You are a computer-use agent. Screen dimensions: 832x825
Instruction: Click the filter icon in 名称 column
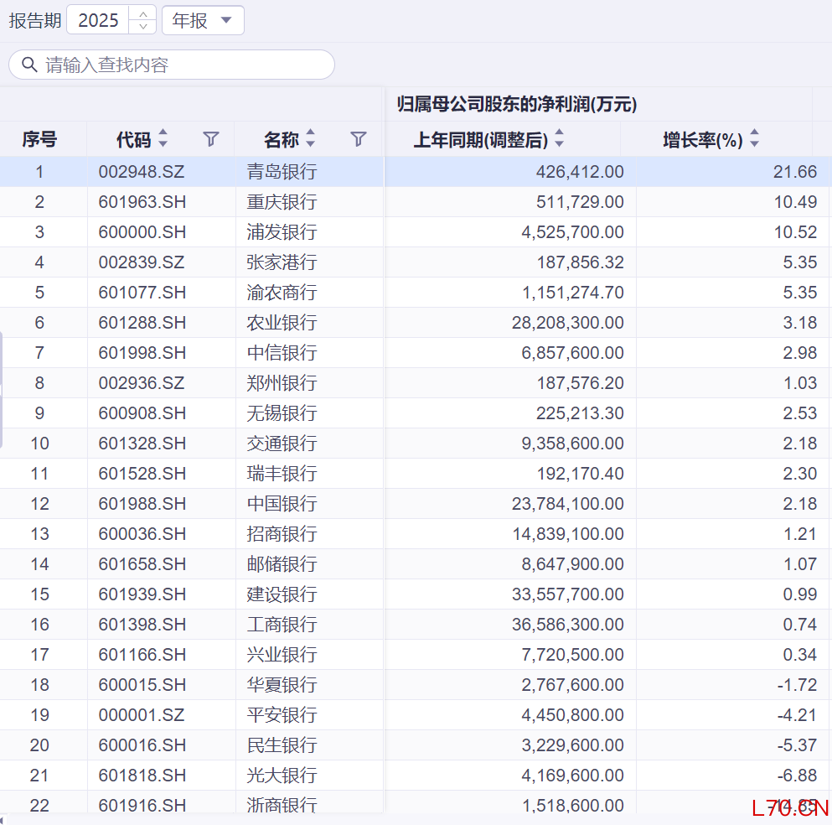pos(359,139)
